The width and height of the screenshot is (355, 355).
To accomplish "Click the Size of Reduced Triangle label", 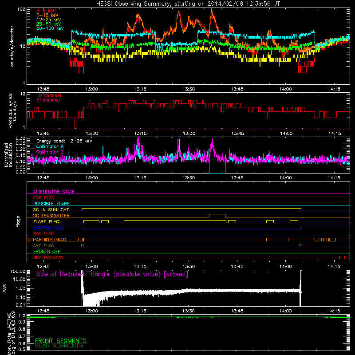I will pyautogui.click(x=112, y=274).
